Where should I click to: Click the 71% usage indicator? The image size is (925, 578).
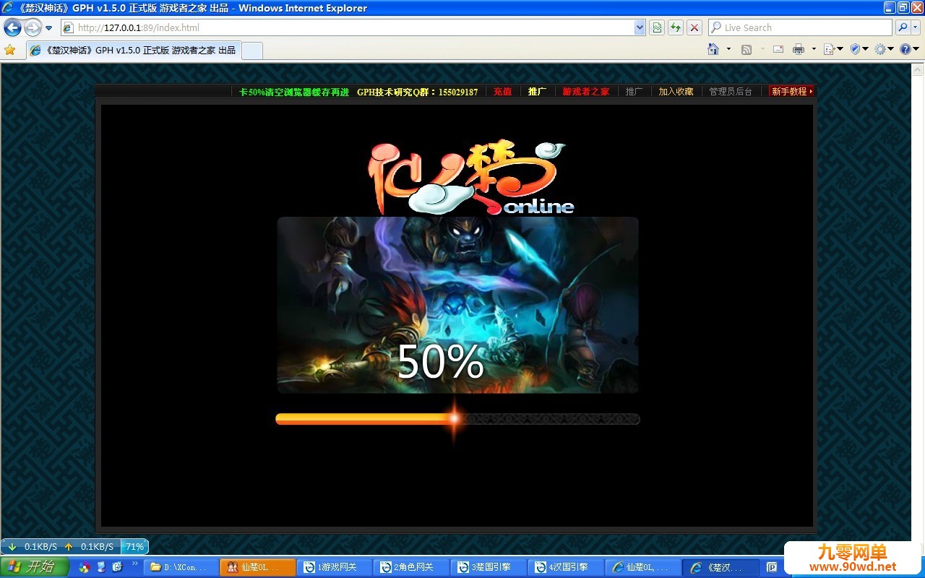click(x=134, y=547)
